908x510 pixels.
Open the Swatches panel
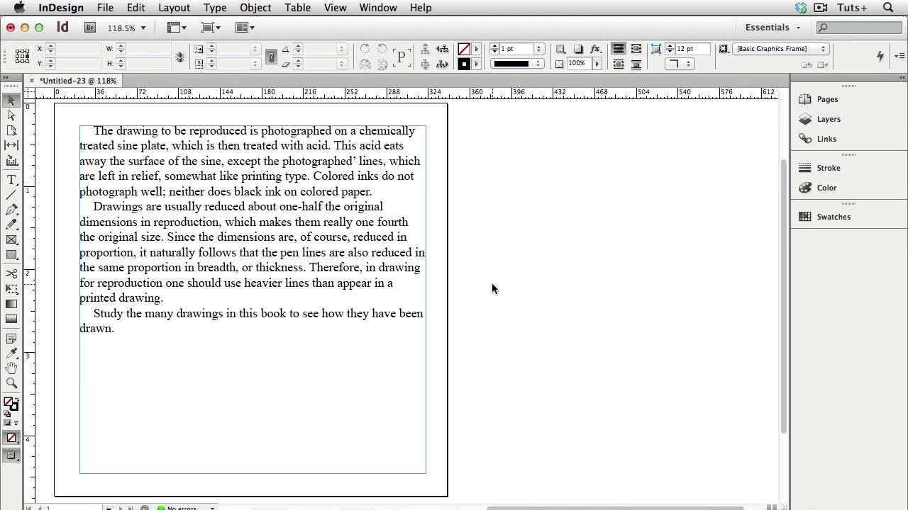pos(834,217)
